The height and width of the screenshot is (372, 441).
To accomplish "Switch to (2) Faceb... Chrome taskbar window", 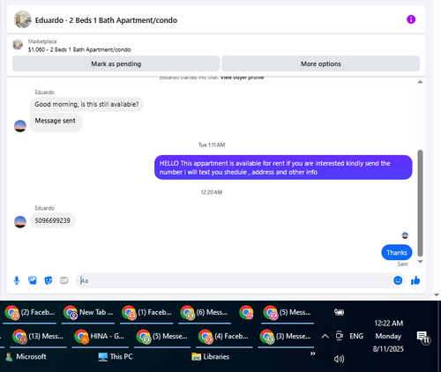I will [x=29, y=313].
